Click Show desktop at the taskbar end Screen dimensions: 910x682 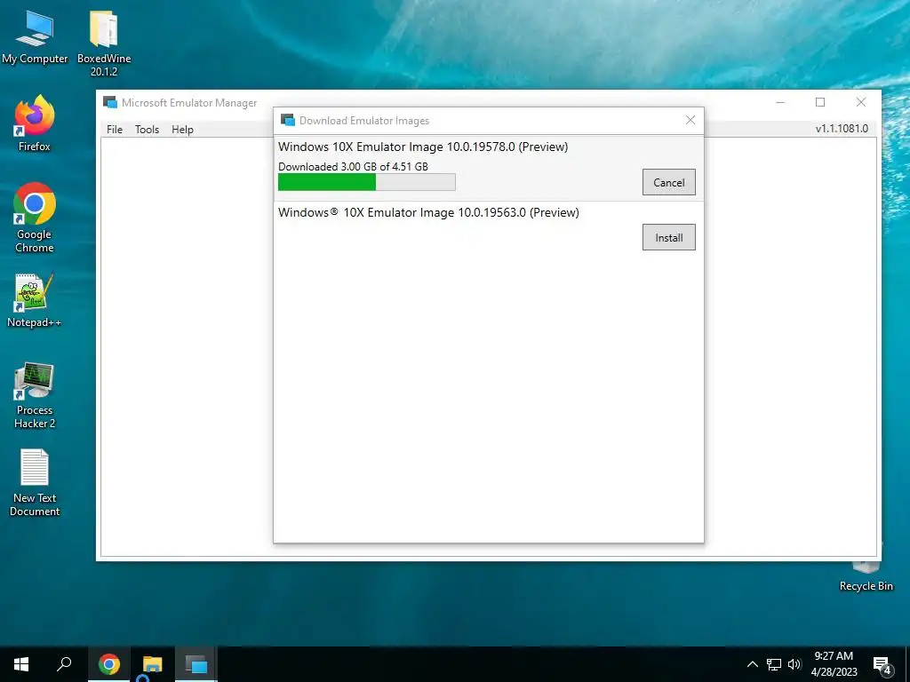(907, 664)
